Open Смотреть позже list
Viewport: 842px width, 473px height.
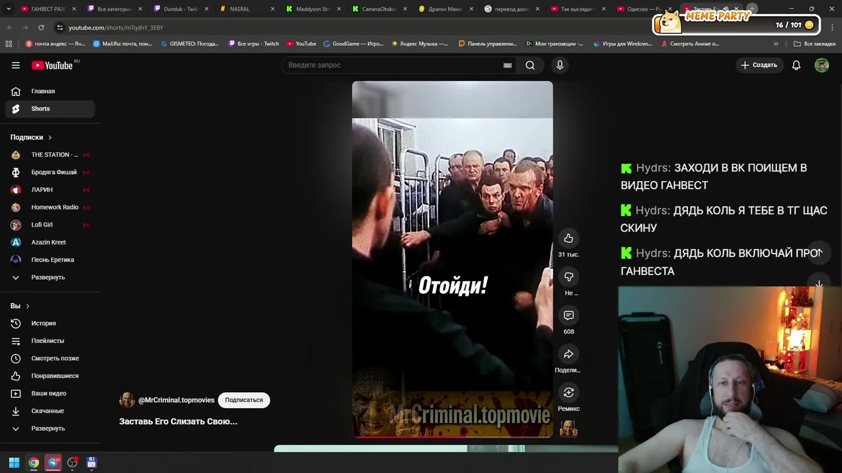point(50,358)
